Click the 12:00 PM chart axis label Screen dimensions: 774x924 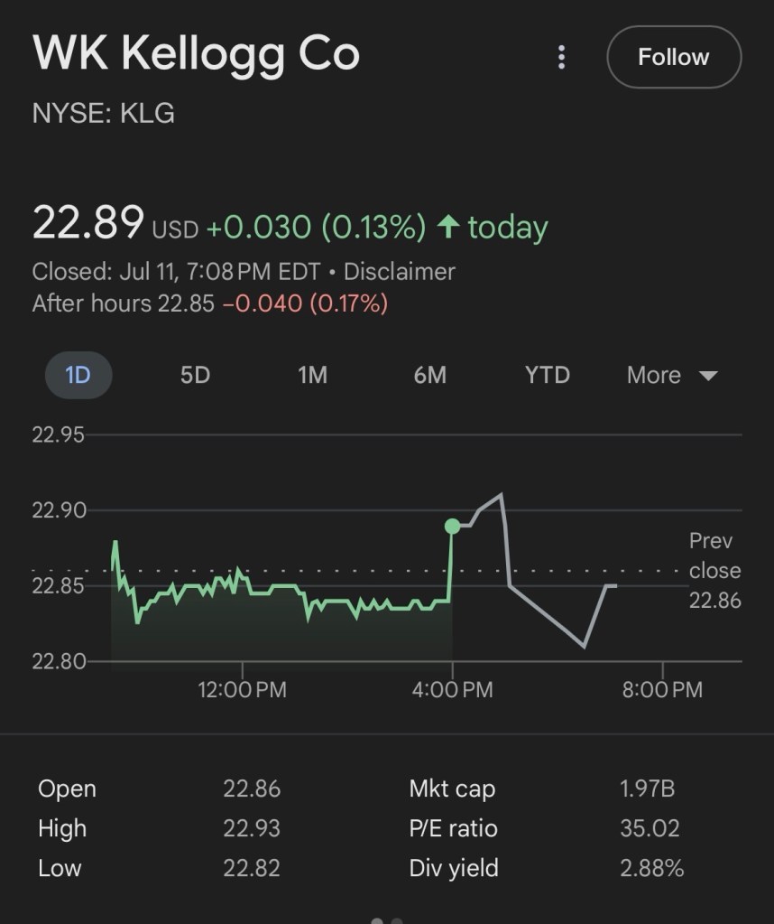[242, 690]
